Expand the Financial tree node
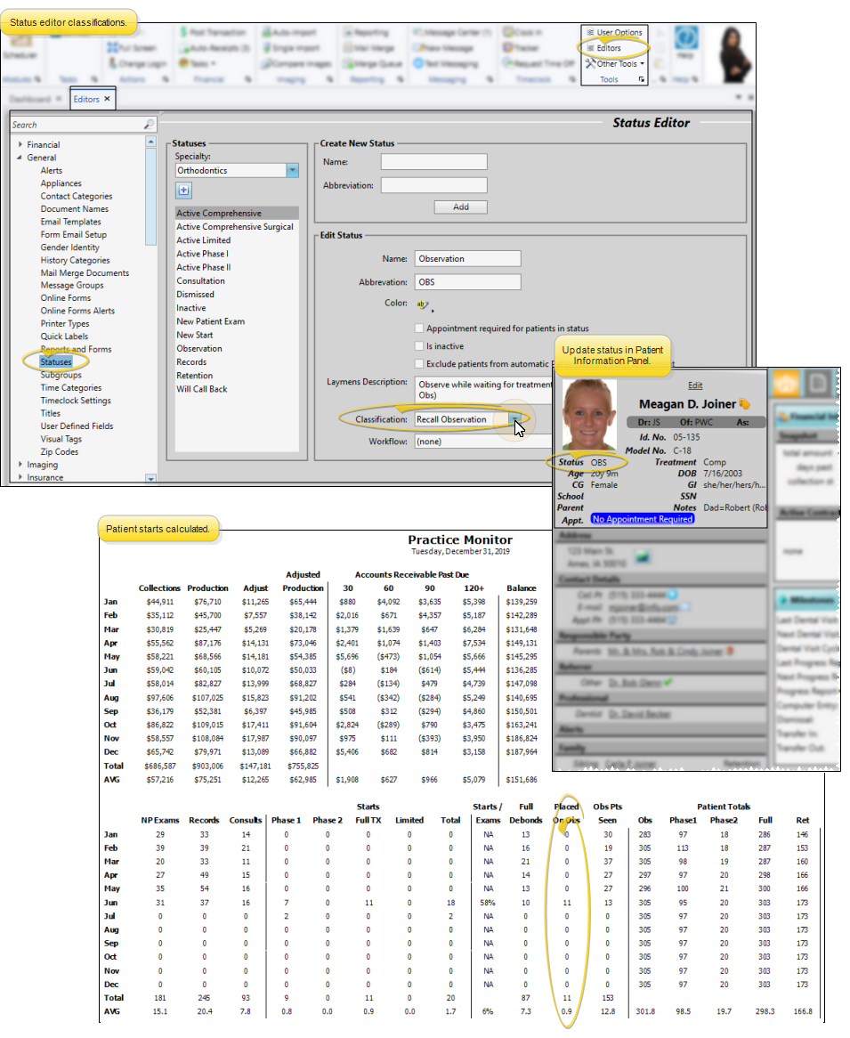 click(20, 145)
